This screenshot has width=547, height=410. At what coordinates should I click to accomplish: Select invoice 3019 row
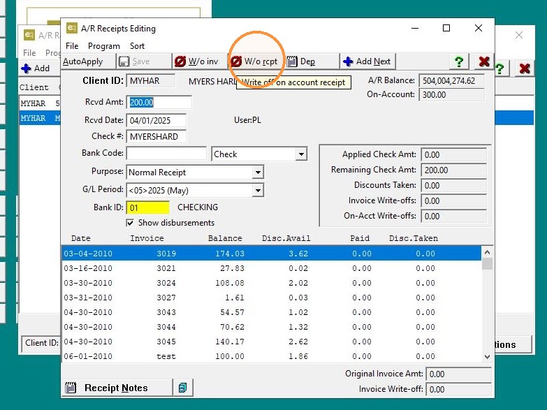(272, 254)
